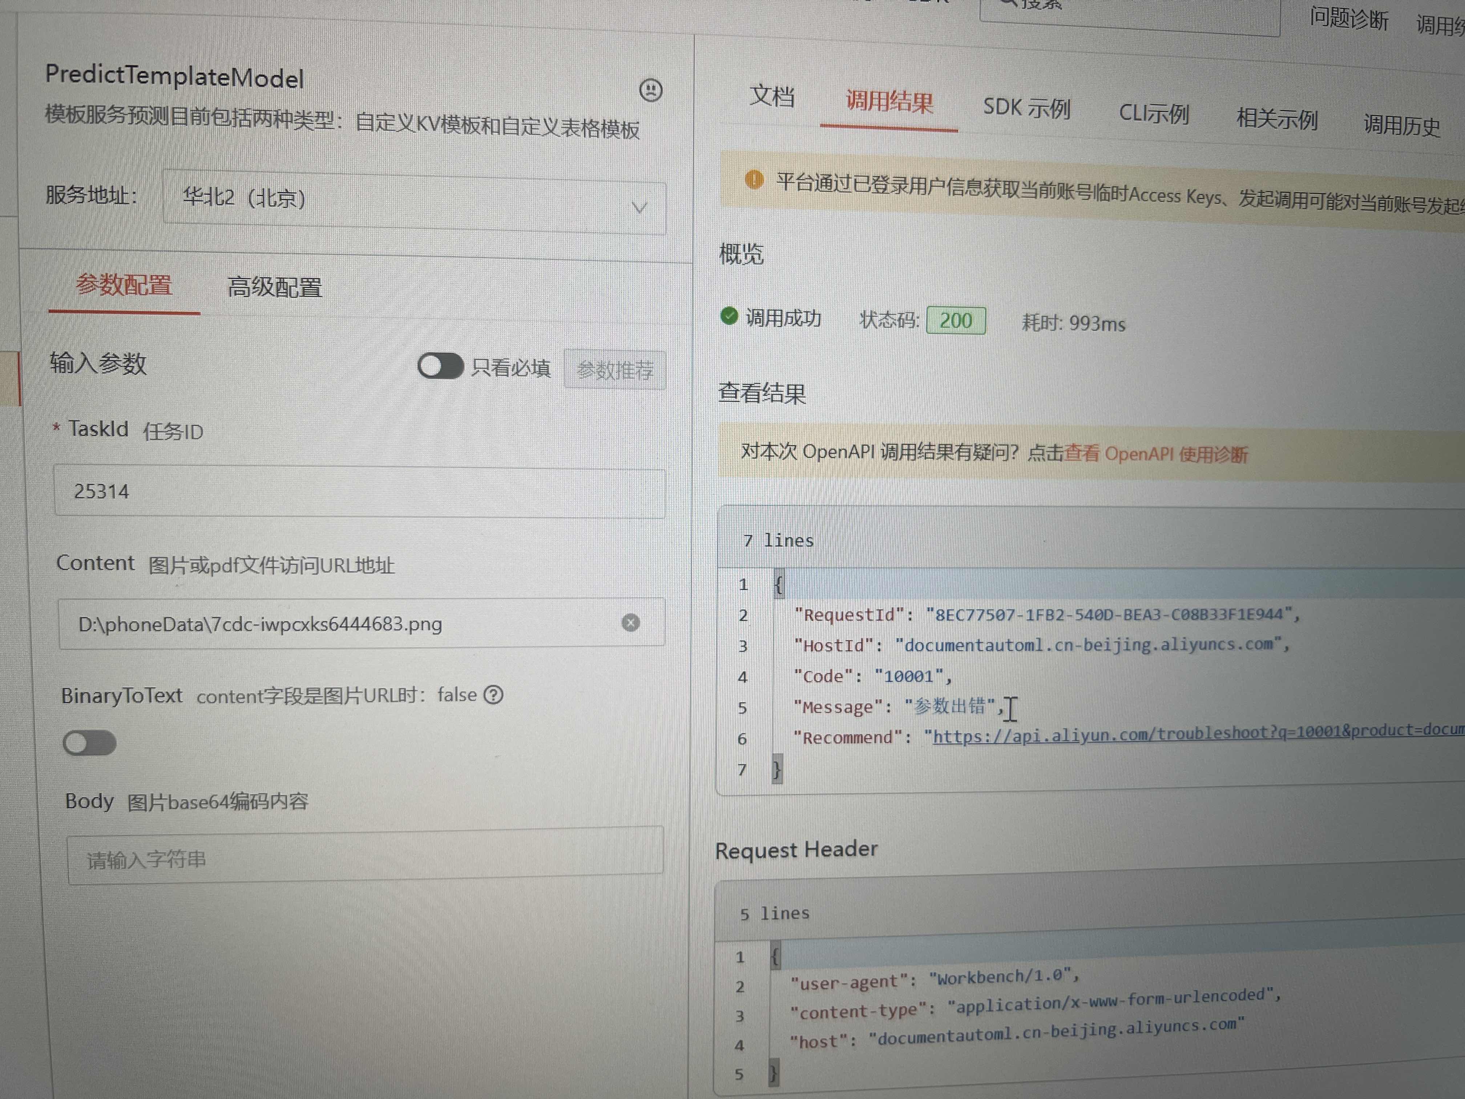Collapse the 7 lines result code block

(x=778, y=540)
